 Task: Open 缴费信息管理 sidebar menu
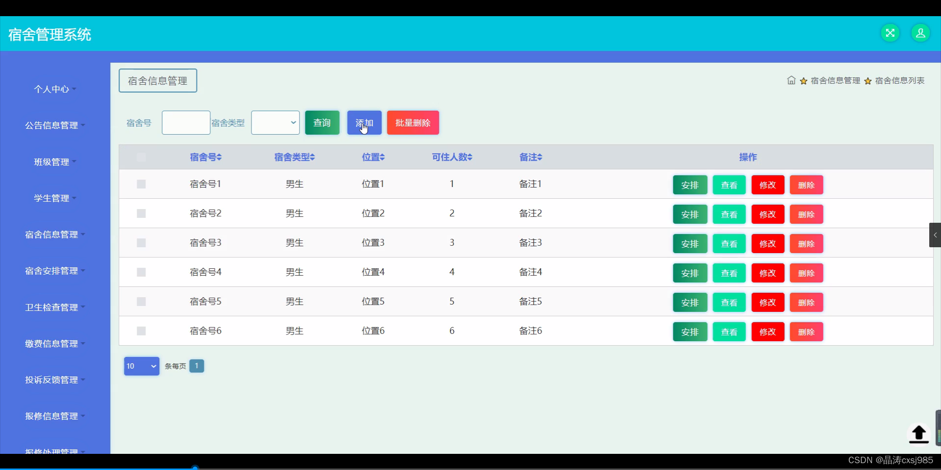[55, 344]
